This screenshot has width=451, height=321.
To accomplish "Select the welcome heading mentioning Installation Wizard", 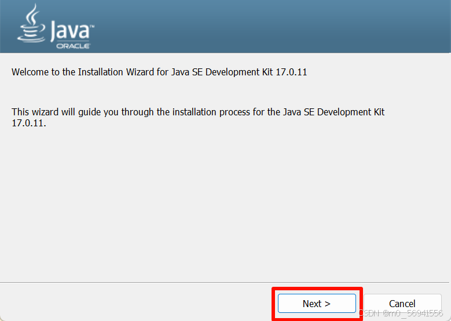I will pos(159,72).
